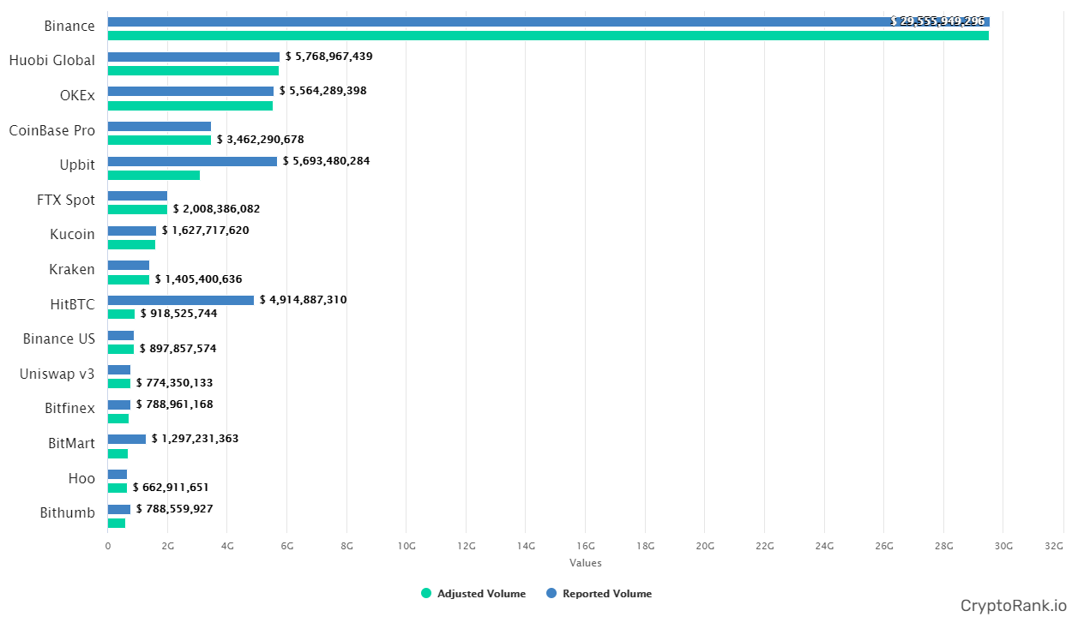This screenshot has width=1072, height=617.
Task: Click the FTX Spot green adjusted bar
Action: (x=137, y=209)
